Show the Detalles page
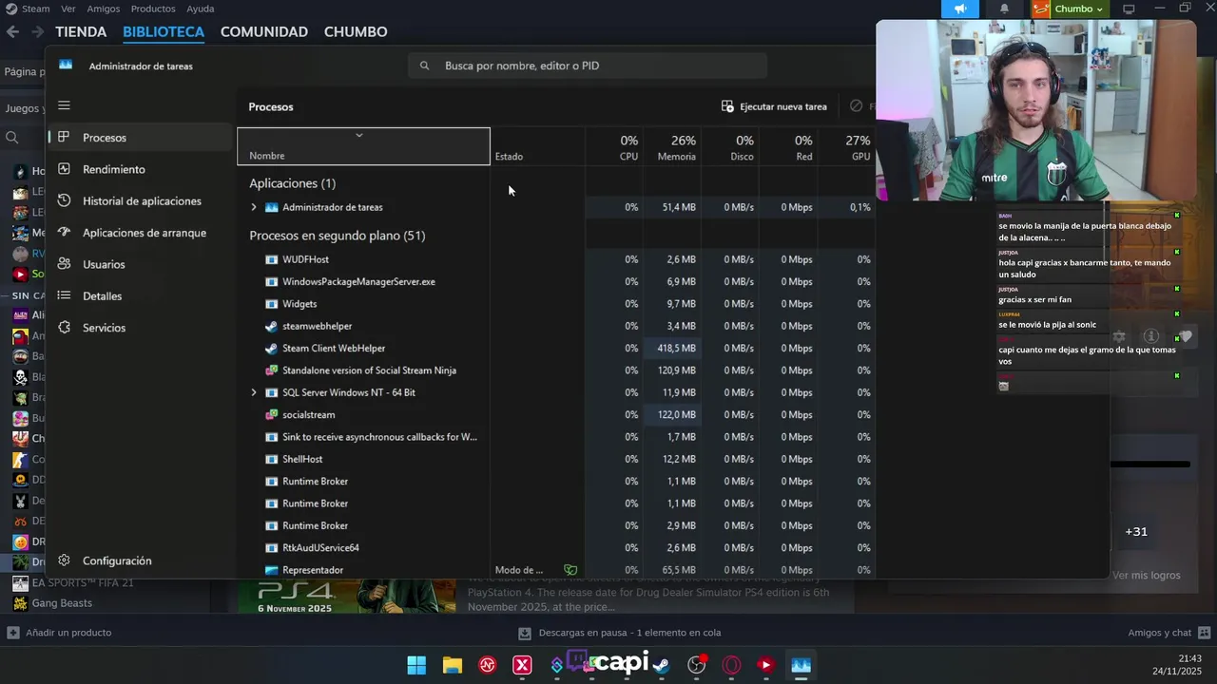Screen dimensions: 1217x684 click(x=142, y=296)
